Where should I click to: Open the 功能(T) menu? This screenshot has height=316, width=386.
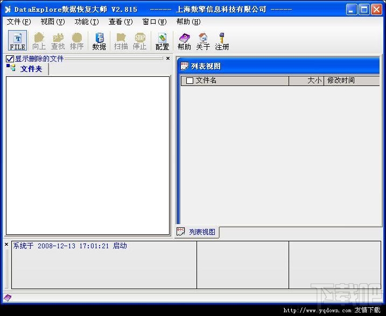point(87,22)
